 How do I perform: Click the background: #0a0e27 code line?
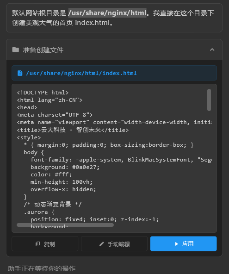pyautogui.click(x=65, y=167)
